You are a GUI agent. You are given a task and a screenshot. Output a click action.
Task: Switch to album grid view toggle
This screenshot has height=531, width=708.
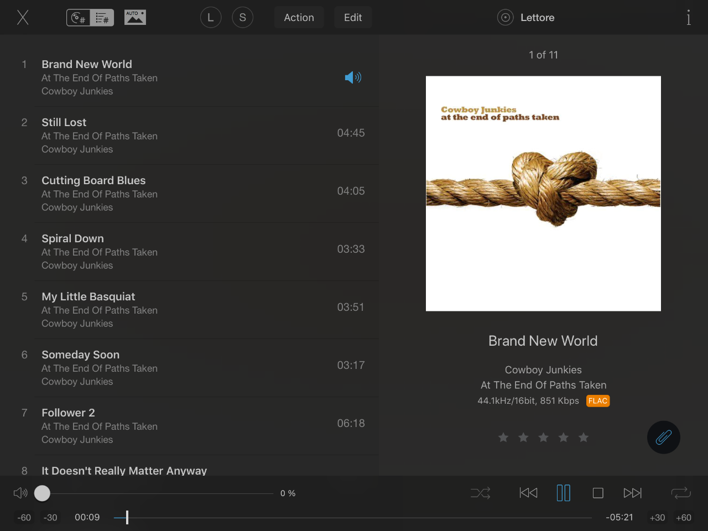(x=79, y=18)
